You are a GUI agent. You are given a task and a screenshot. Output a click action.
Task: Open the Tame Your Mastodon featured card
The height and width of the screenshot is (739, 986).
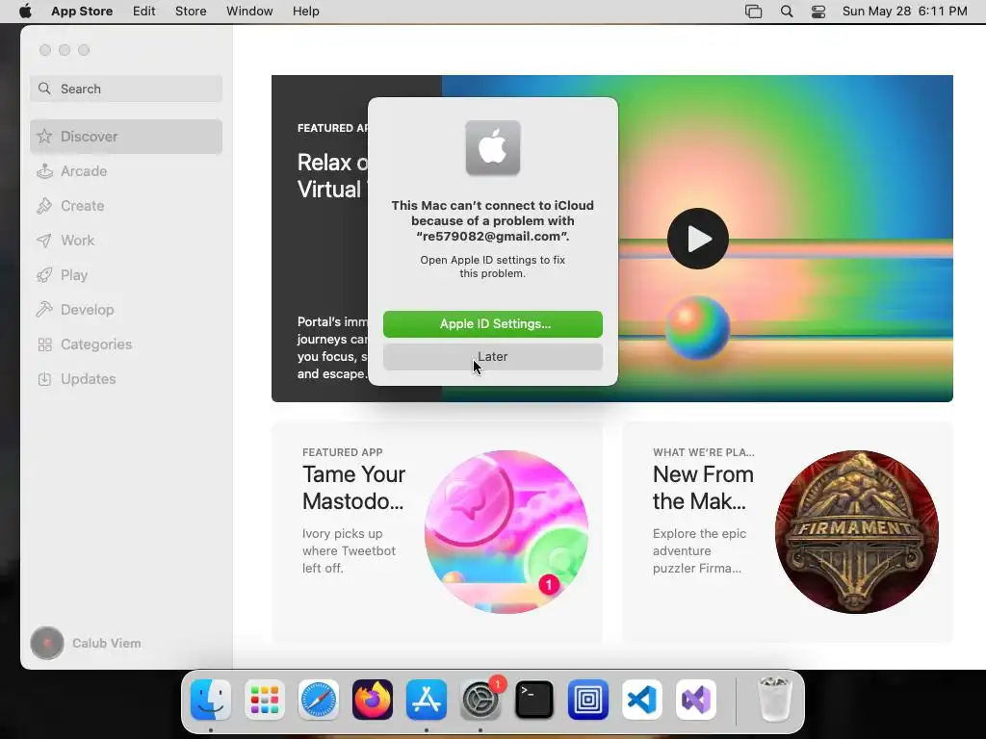click(436, 531)
